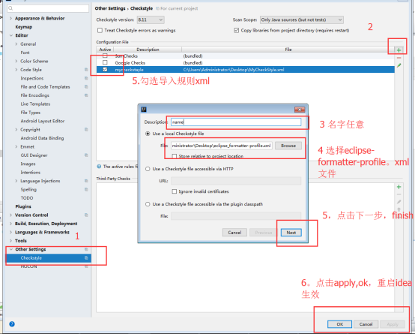415x334 pixels.
Task: Click the search magnifier icon in settings
Action: pyautogui.click(x=10, y=8)
